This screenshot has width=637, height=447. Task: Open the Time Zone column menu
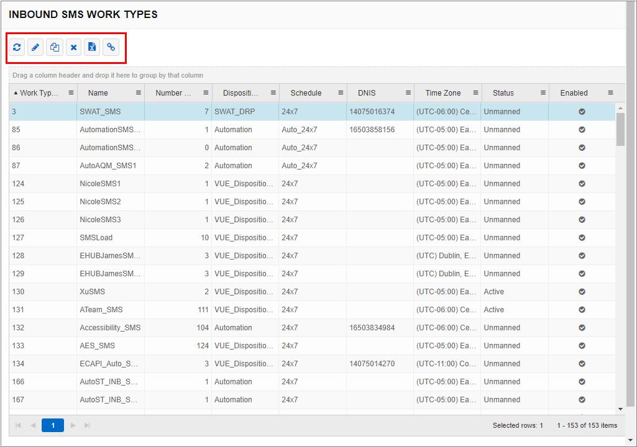pyautogui.click(x=475, y=91)
